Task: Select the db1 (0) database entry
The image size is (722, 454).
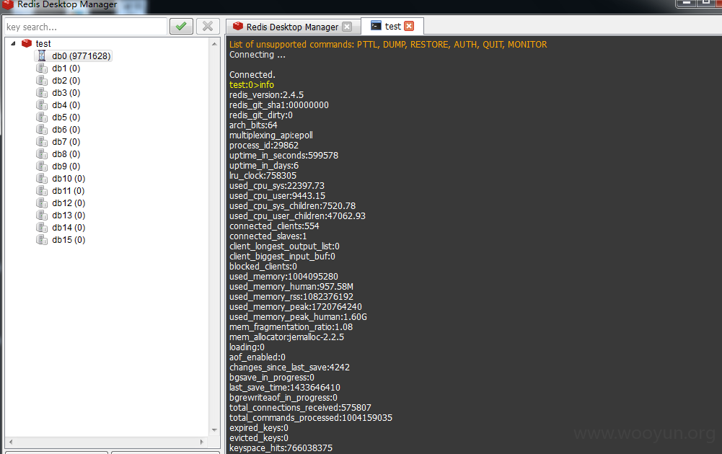Action: (66, 68)
